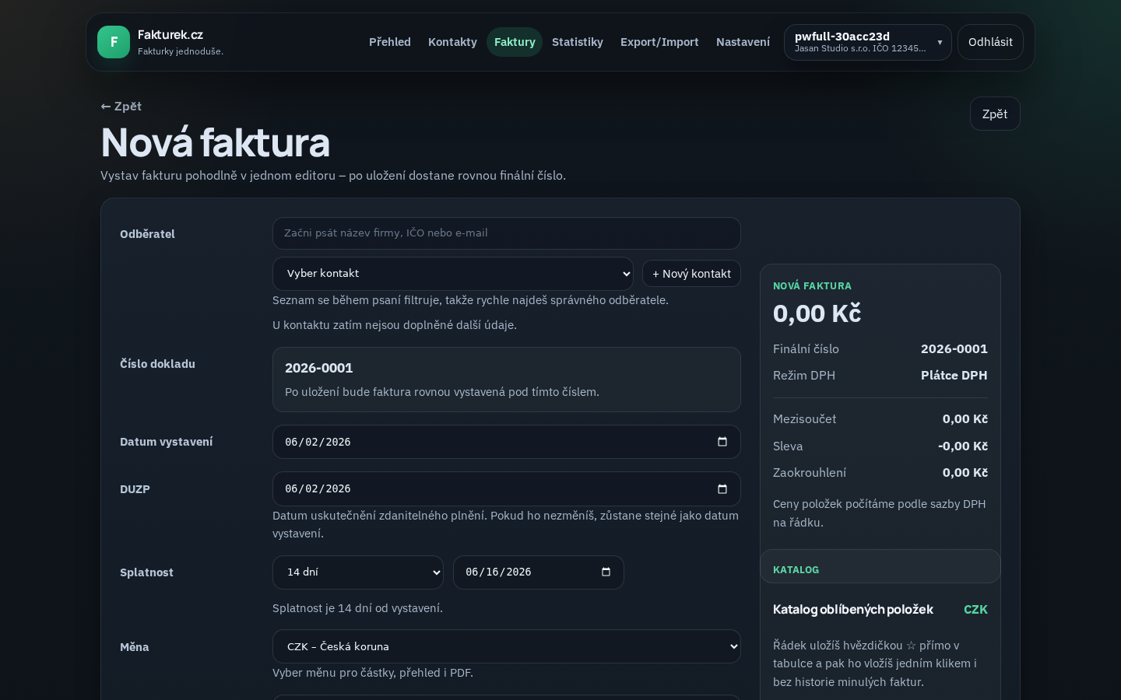Click the Finální číslo value in summary
Image resolution: width=1121 pixels, height=700 pixels.
click(954, 349)
